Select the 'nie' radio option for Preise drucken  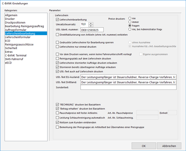130,18
